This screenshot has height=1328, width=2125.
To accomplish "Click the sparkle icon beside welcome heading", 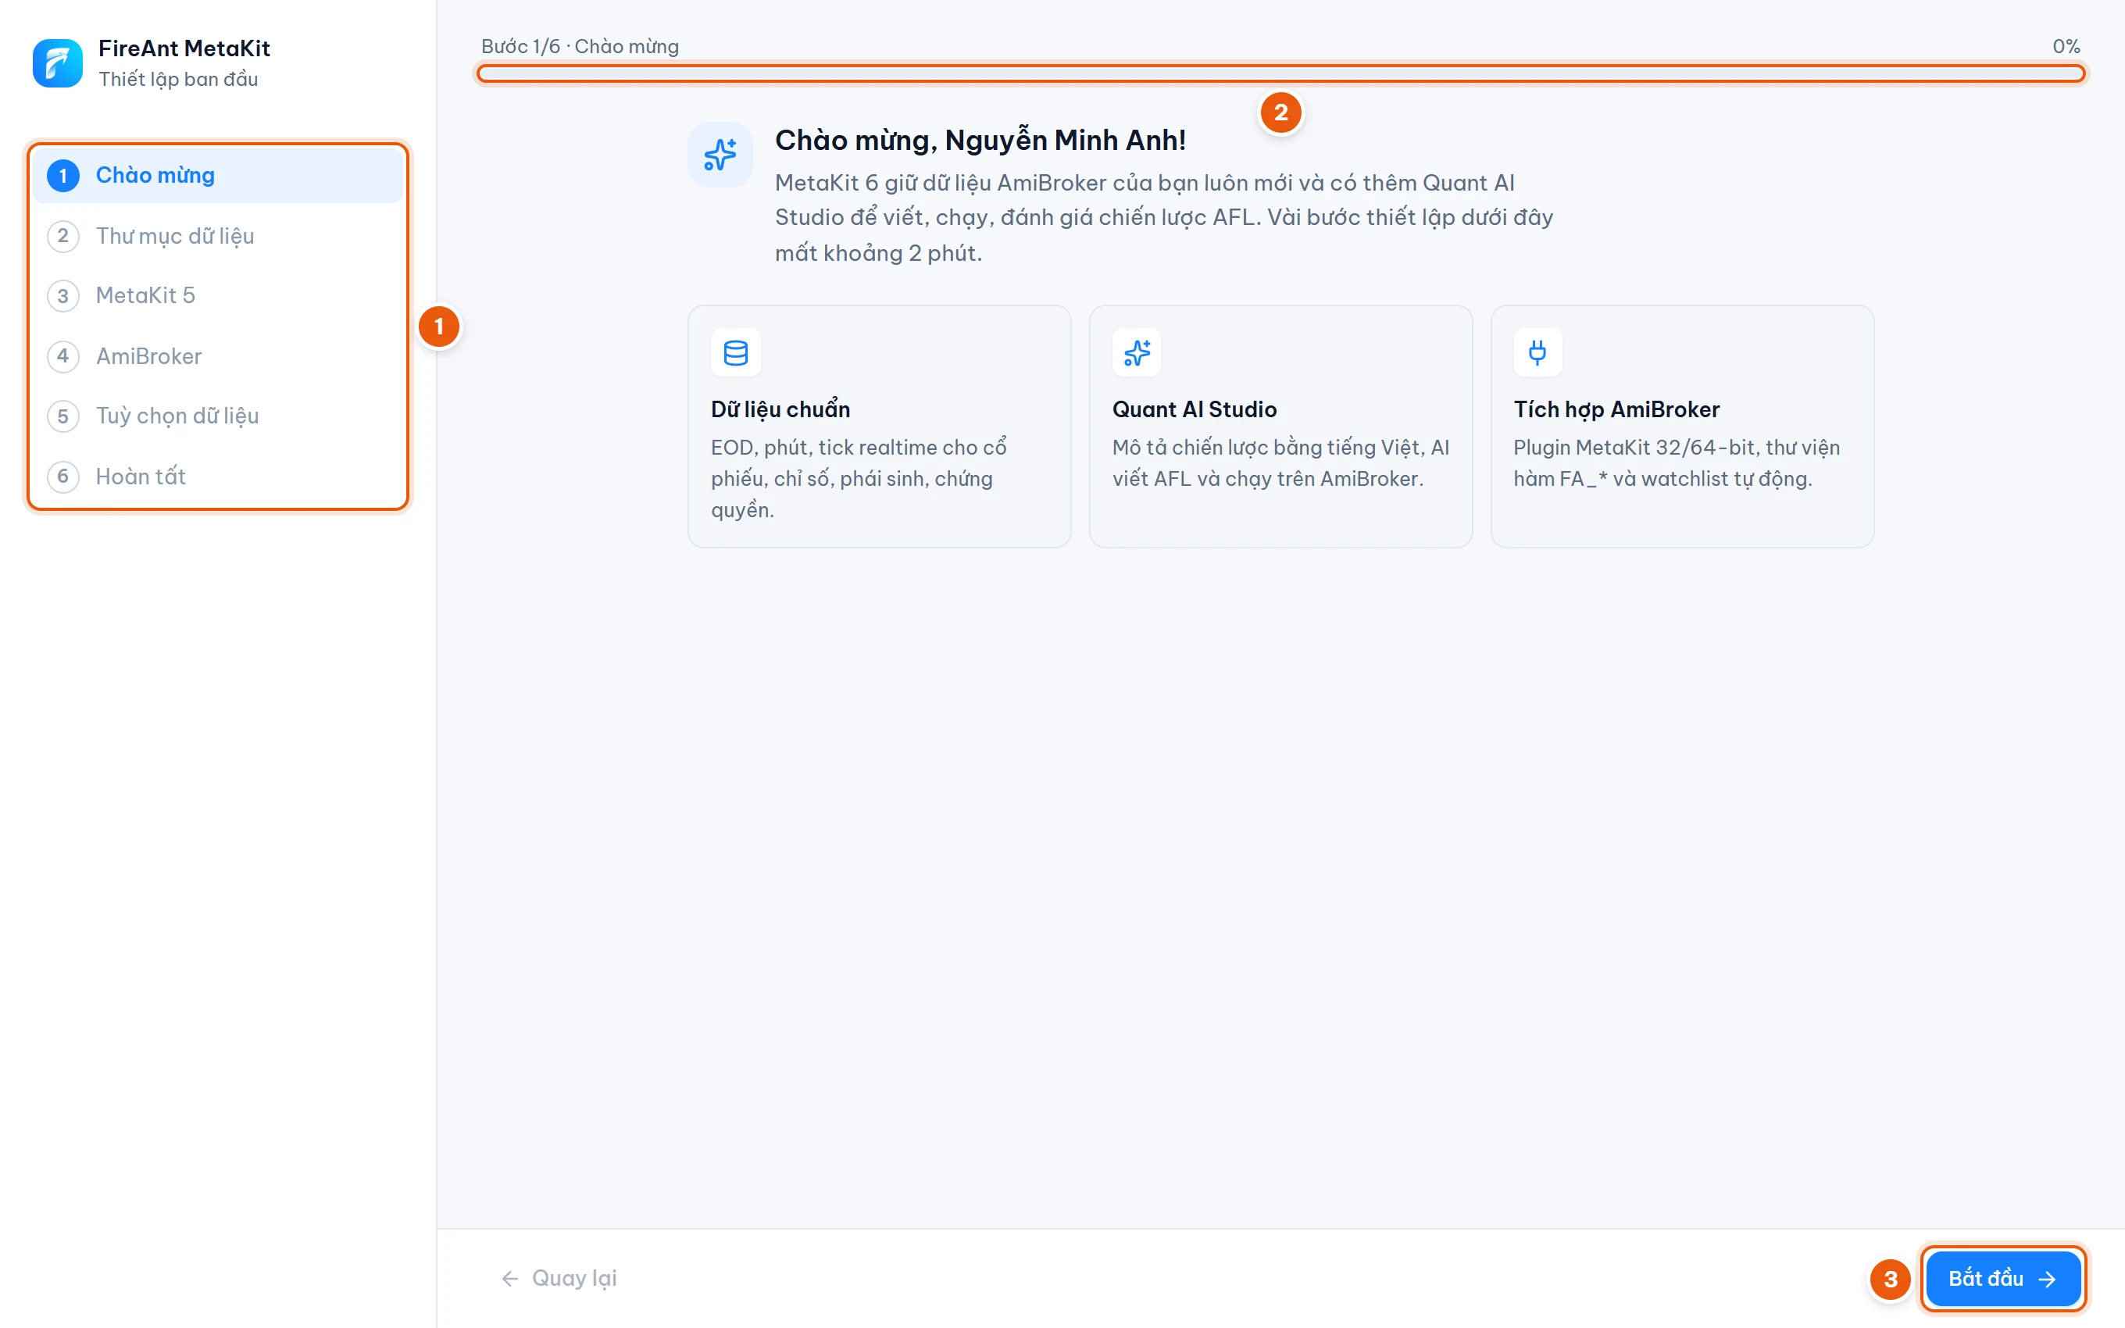I will [720, 155].
